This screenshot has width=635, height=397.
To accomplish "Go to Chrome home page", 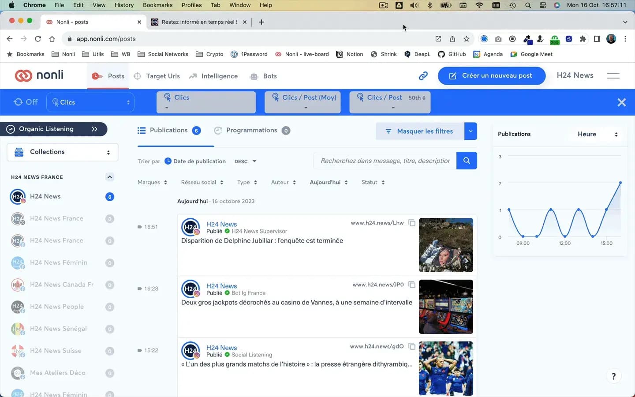I will pos(52,39).
